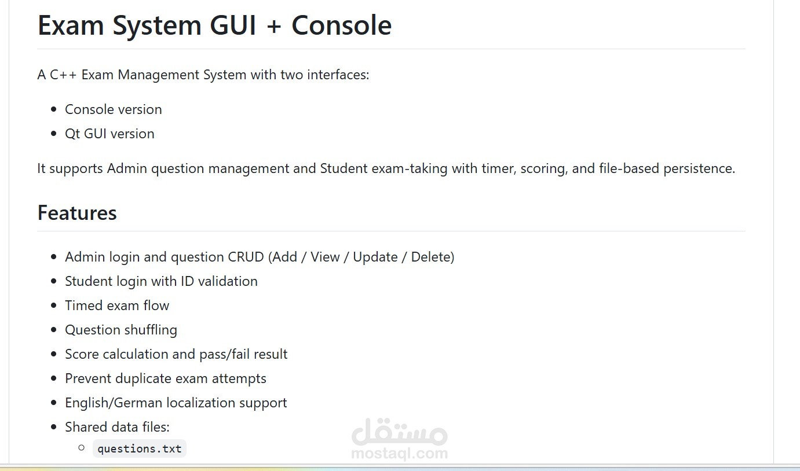800x471 pixels.
Task: Click the mostaql Arabic logo watermark
Action: pyautogui.click(x=399, y=430)
